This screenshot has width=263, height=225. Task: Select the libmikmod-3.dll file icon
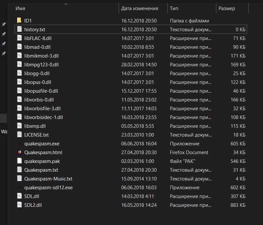click(x=19, y=55)
